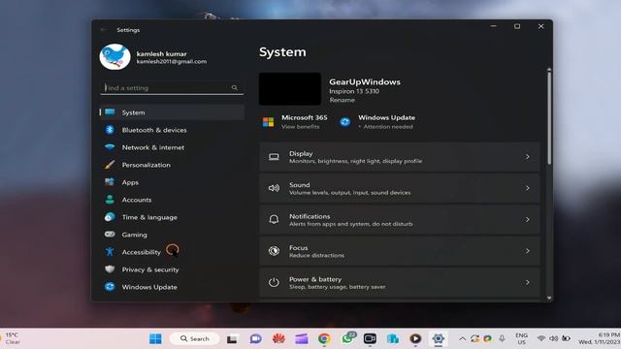Image resolution: width=621 pixels, height=349 pixels.
Task: Open the Clipchamp icon on taskbar
Action: (x=302, y=338)
